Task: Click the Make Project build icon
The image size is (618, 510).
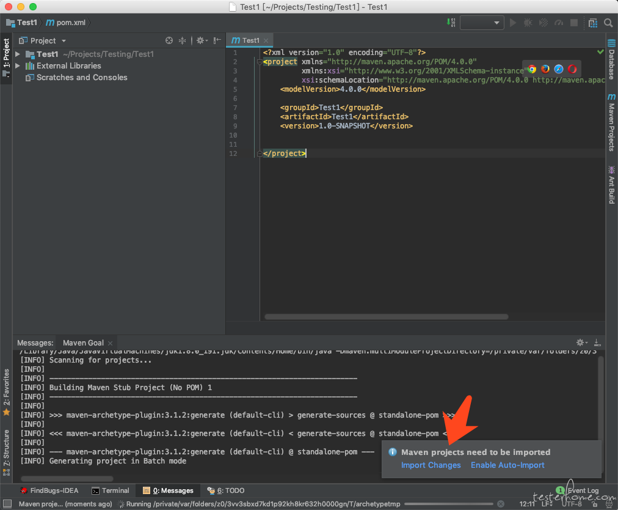Action: [451, 23]
